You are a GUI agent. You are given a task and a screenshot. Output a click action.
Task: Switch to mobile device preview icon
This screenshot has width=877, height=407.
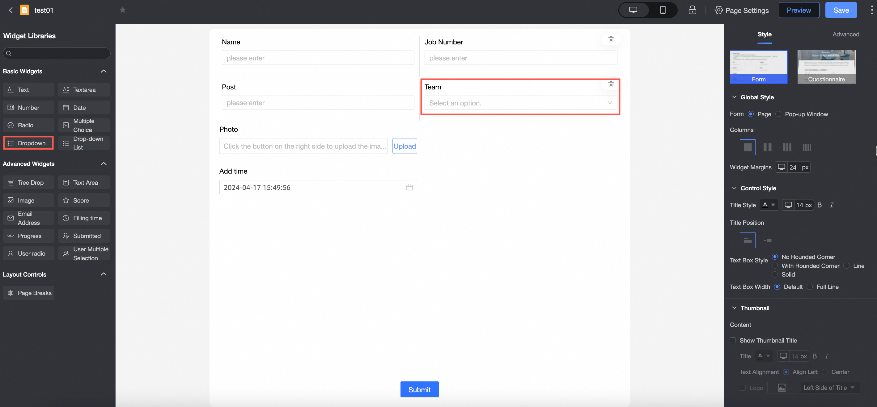(663, 10)
